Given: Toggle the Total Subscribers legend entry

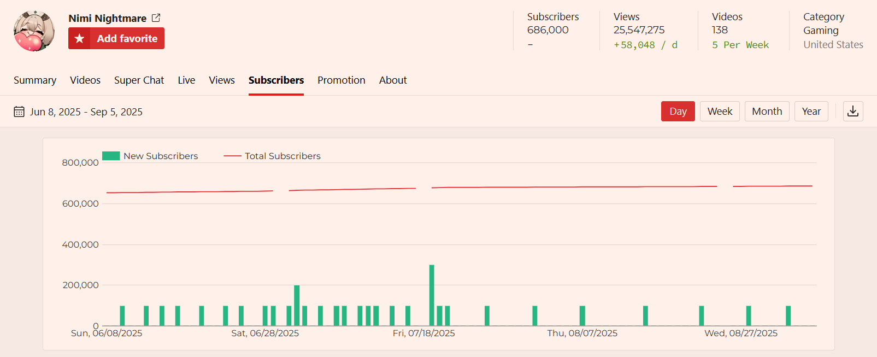Looking at the screenshot, I should (272, 156).
